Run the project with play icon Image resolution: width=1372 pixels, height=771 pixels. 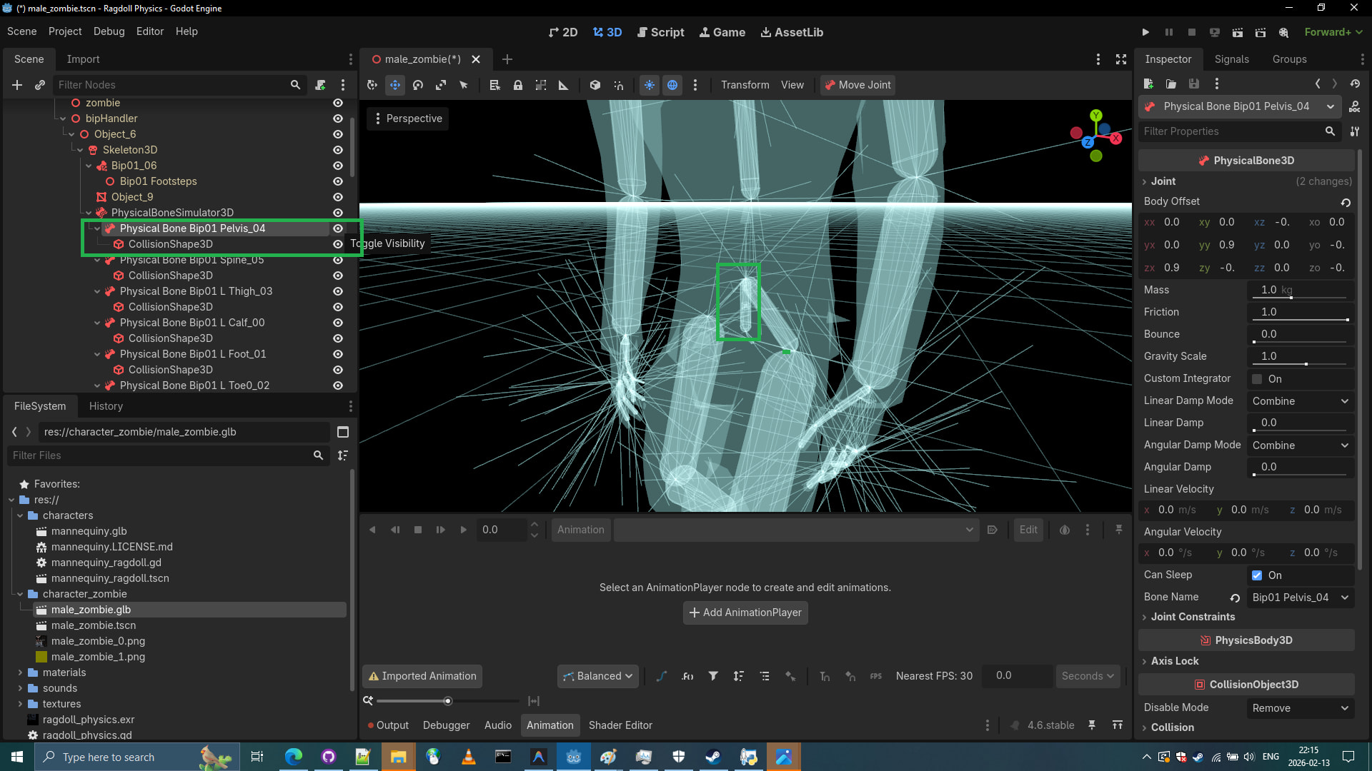tap(1145, 32)
